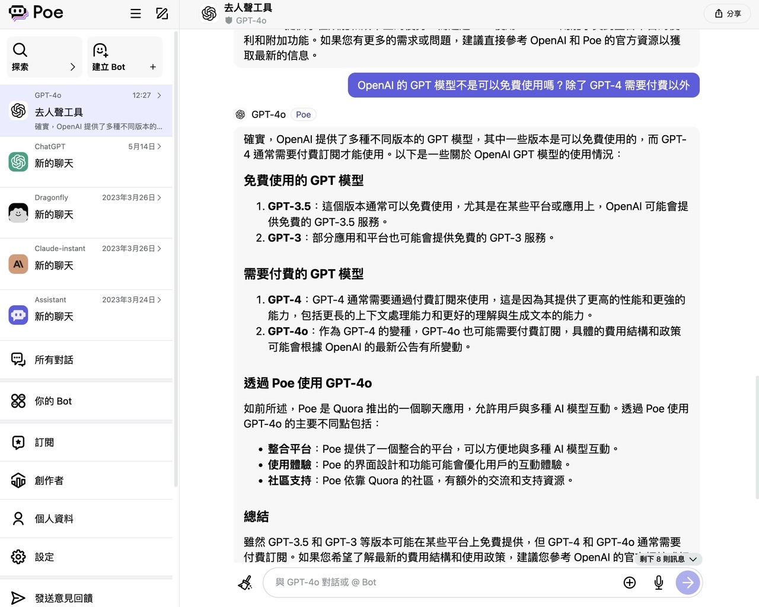Viewport: 759px width, 607px height.
Task: Click the 總結 heading
Action: pos(256,516)
